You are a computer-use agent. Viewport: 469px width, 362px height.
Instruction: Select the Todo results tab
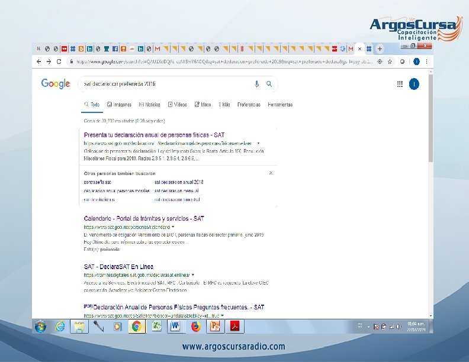(x=92, y=105)
